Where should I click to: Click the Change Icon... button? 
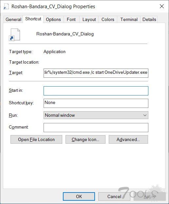[x=85, y=139]
